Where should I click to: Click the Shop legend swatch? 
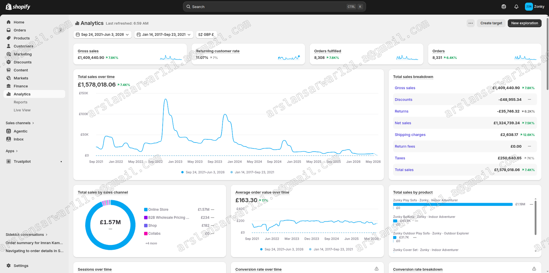coord(146,225)
